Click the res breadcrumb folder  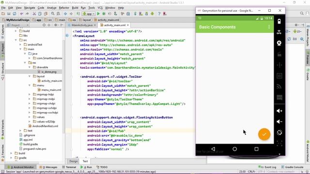click(x=72, y=20)
